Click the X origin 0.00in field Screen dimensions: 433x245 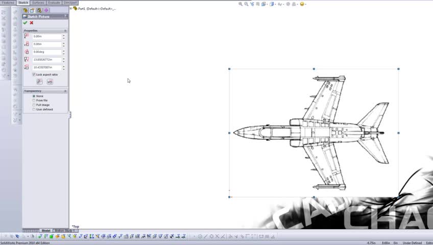coord(47,36)
